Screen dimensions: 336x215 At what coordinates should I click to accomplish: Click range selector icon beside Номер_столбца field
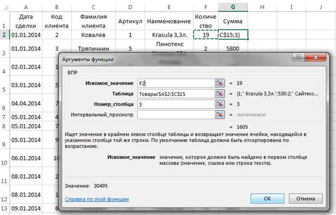[220, 104]
